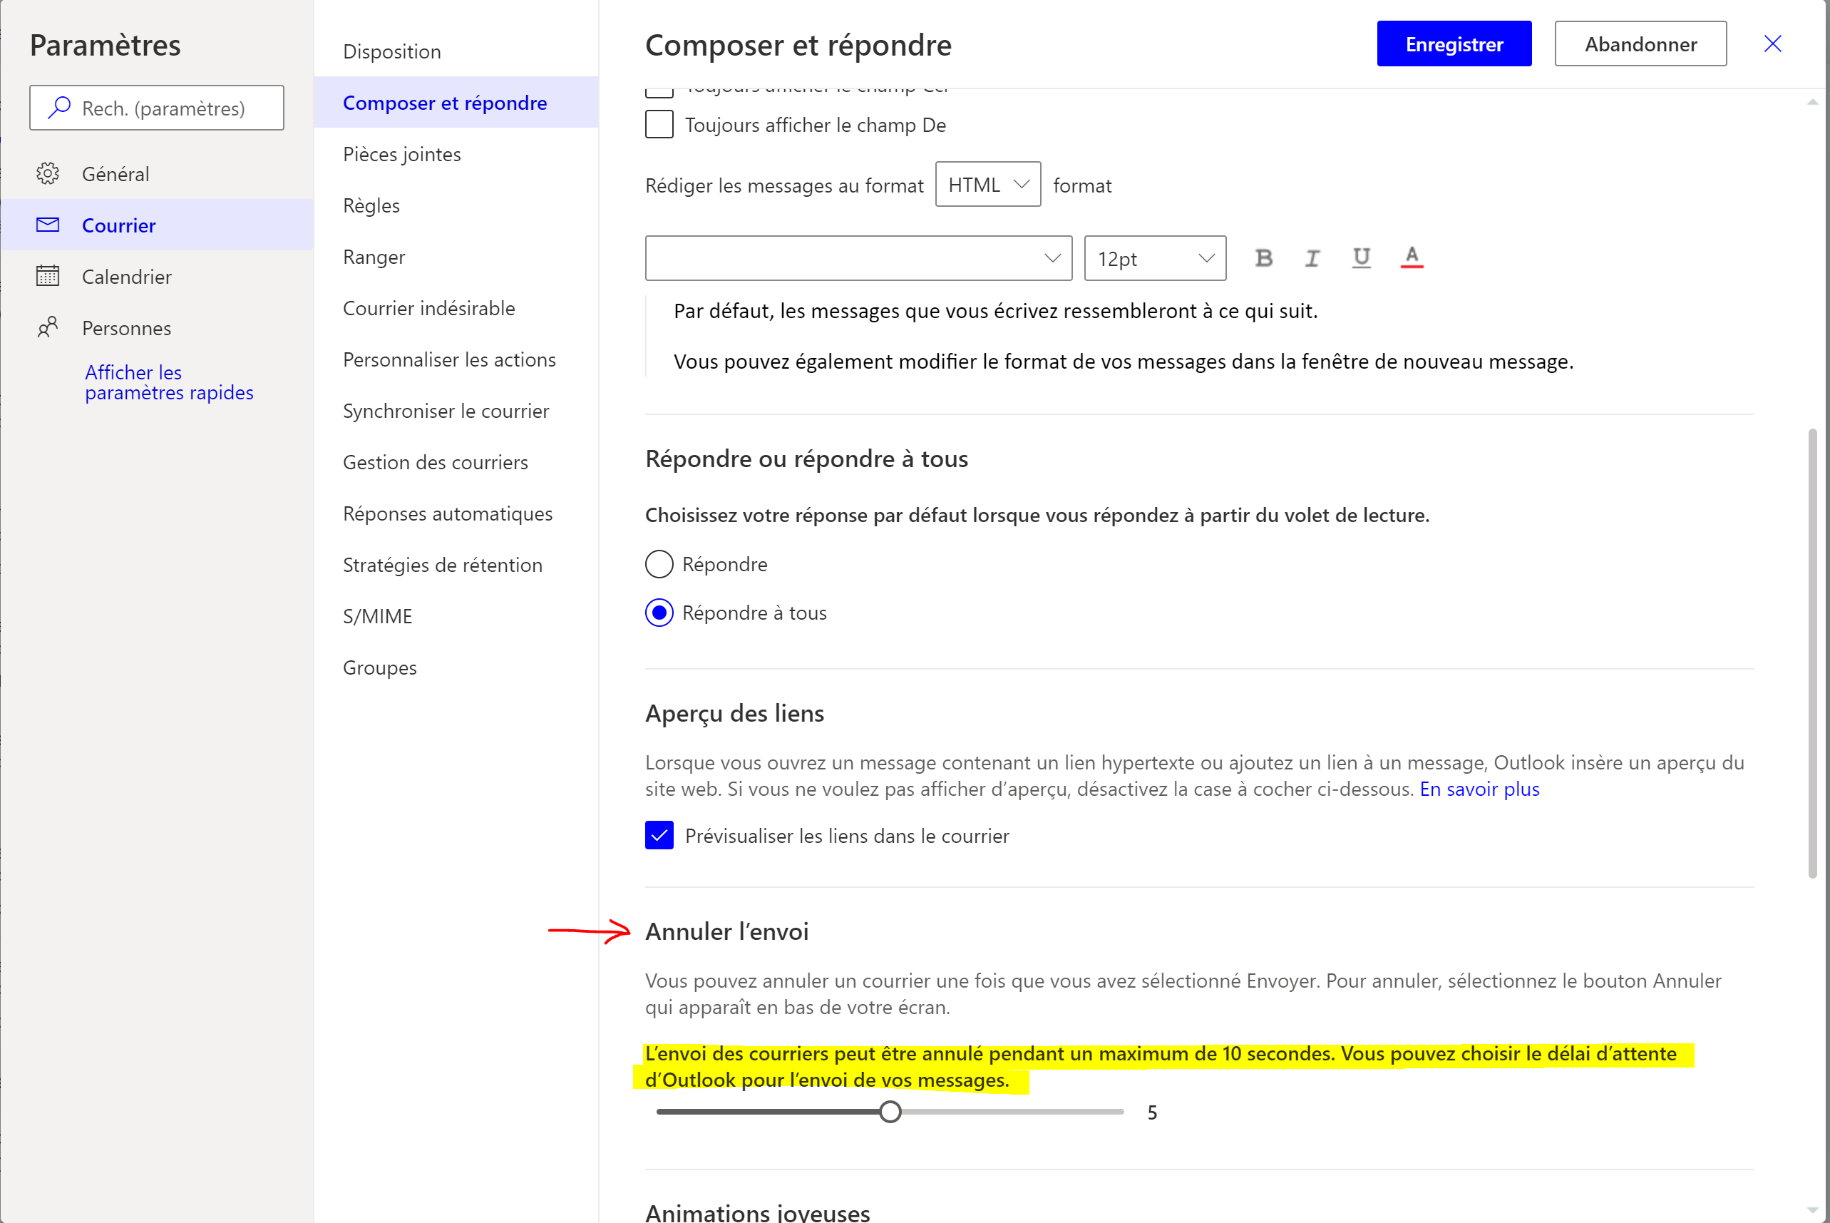Click the Enregistrer button
The image size is (1830, 1223).
click(x=1454, y=44)
